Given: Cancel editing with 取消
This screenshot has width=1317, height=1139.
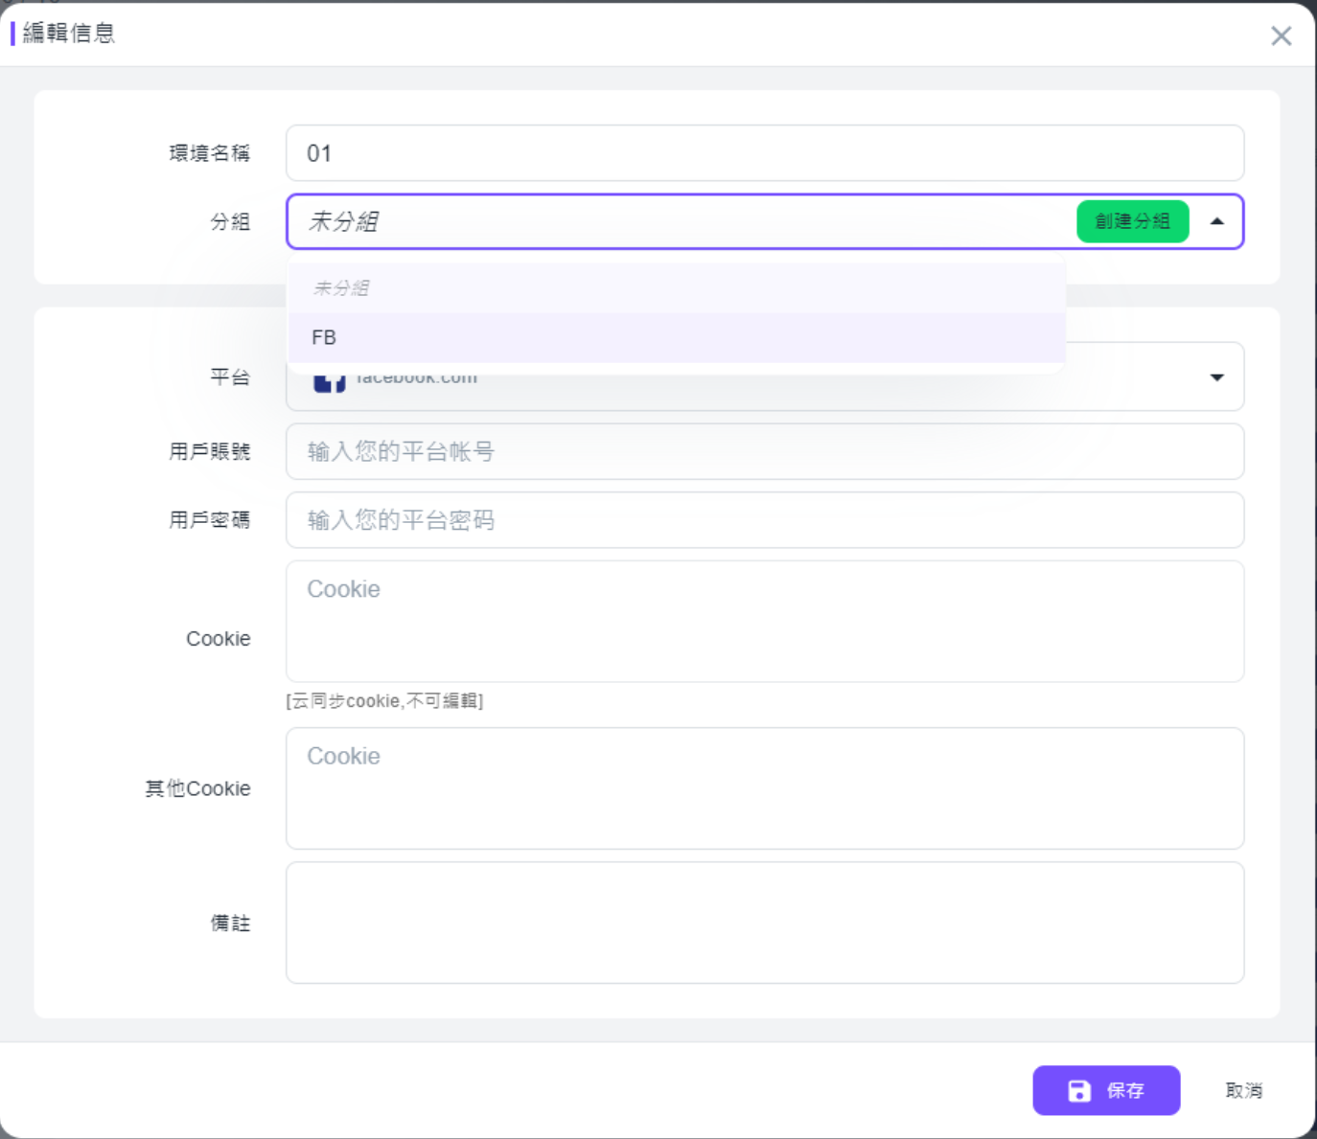Looking at the screenshot, I should 1244,1090.
